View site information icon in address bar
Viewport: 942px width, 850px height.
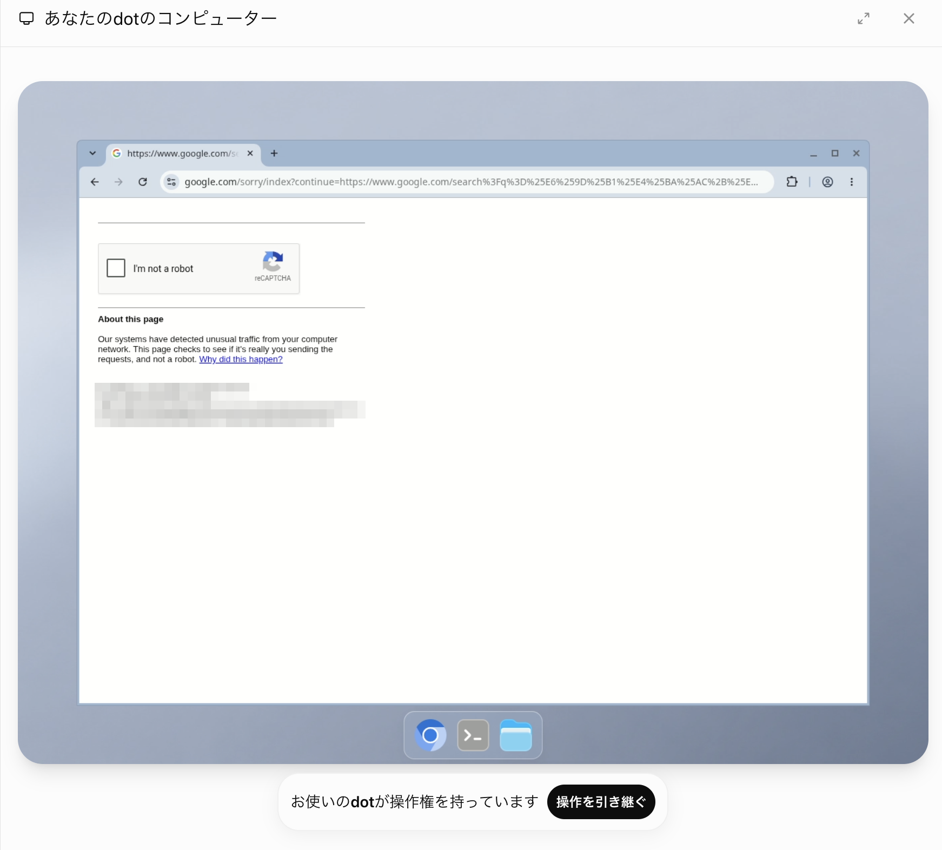171,182
